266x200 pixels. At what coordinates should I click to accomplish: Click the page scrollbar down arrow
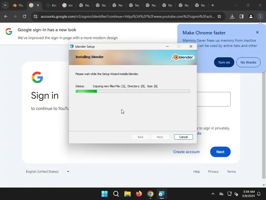pos(264,185)
